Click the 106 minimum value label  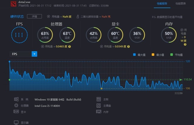188,88
